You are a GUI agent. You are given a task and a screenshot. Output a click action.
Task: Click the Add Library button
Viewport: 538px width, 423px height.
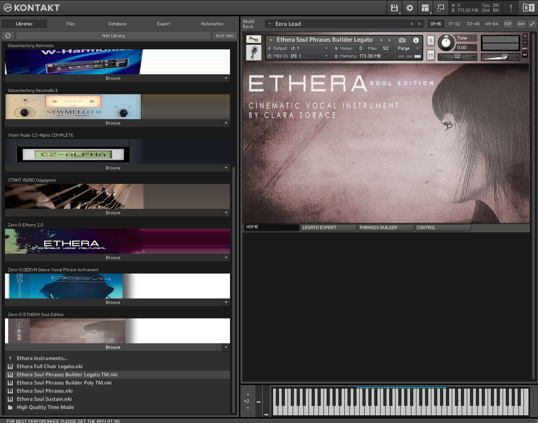click(113, 36)
